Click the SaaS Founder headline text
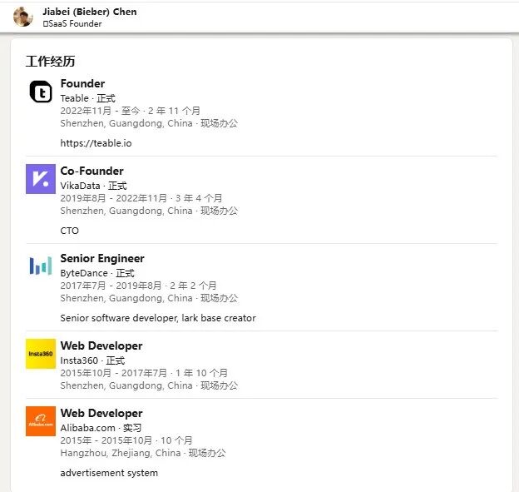This screenshot has height=492, width=519. [x=72, y=24]
